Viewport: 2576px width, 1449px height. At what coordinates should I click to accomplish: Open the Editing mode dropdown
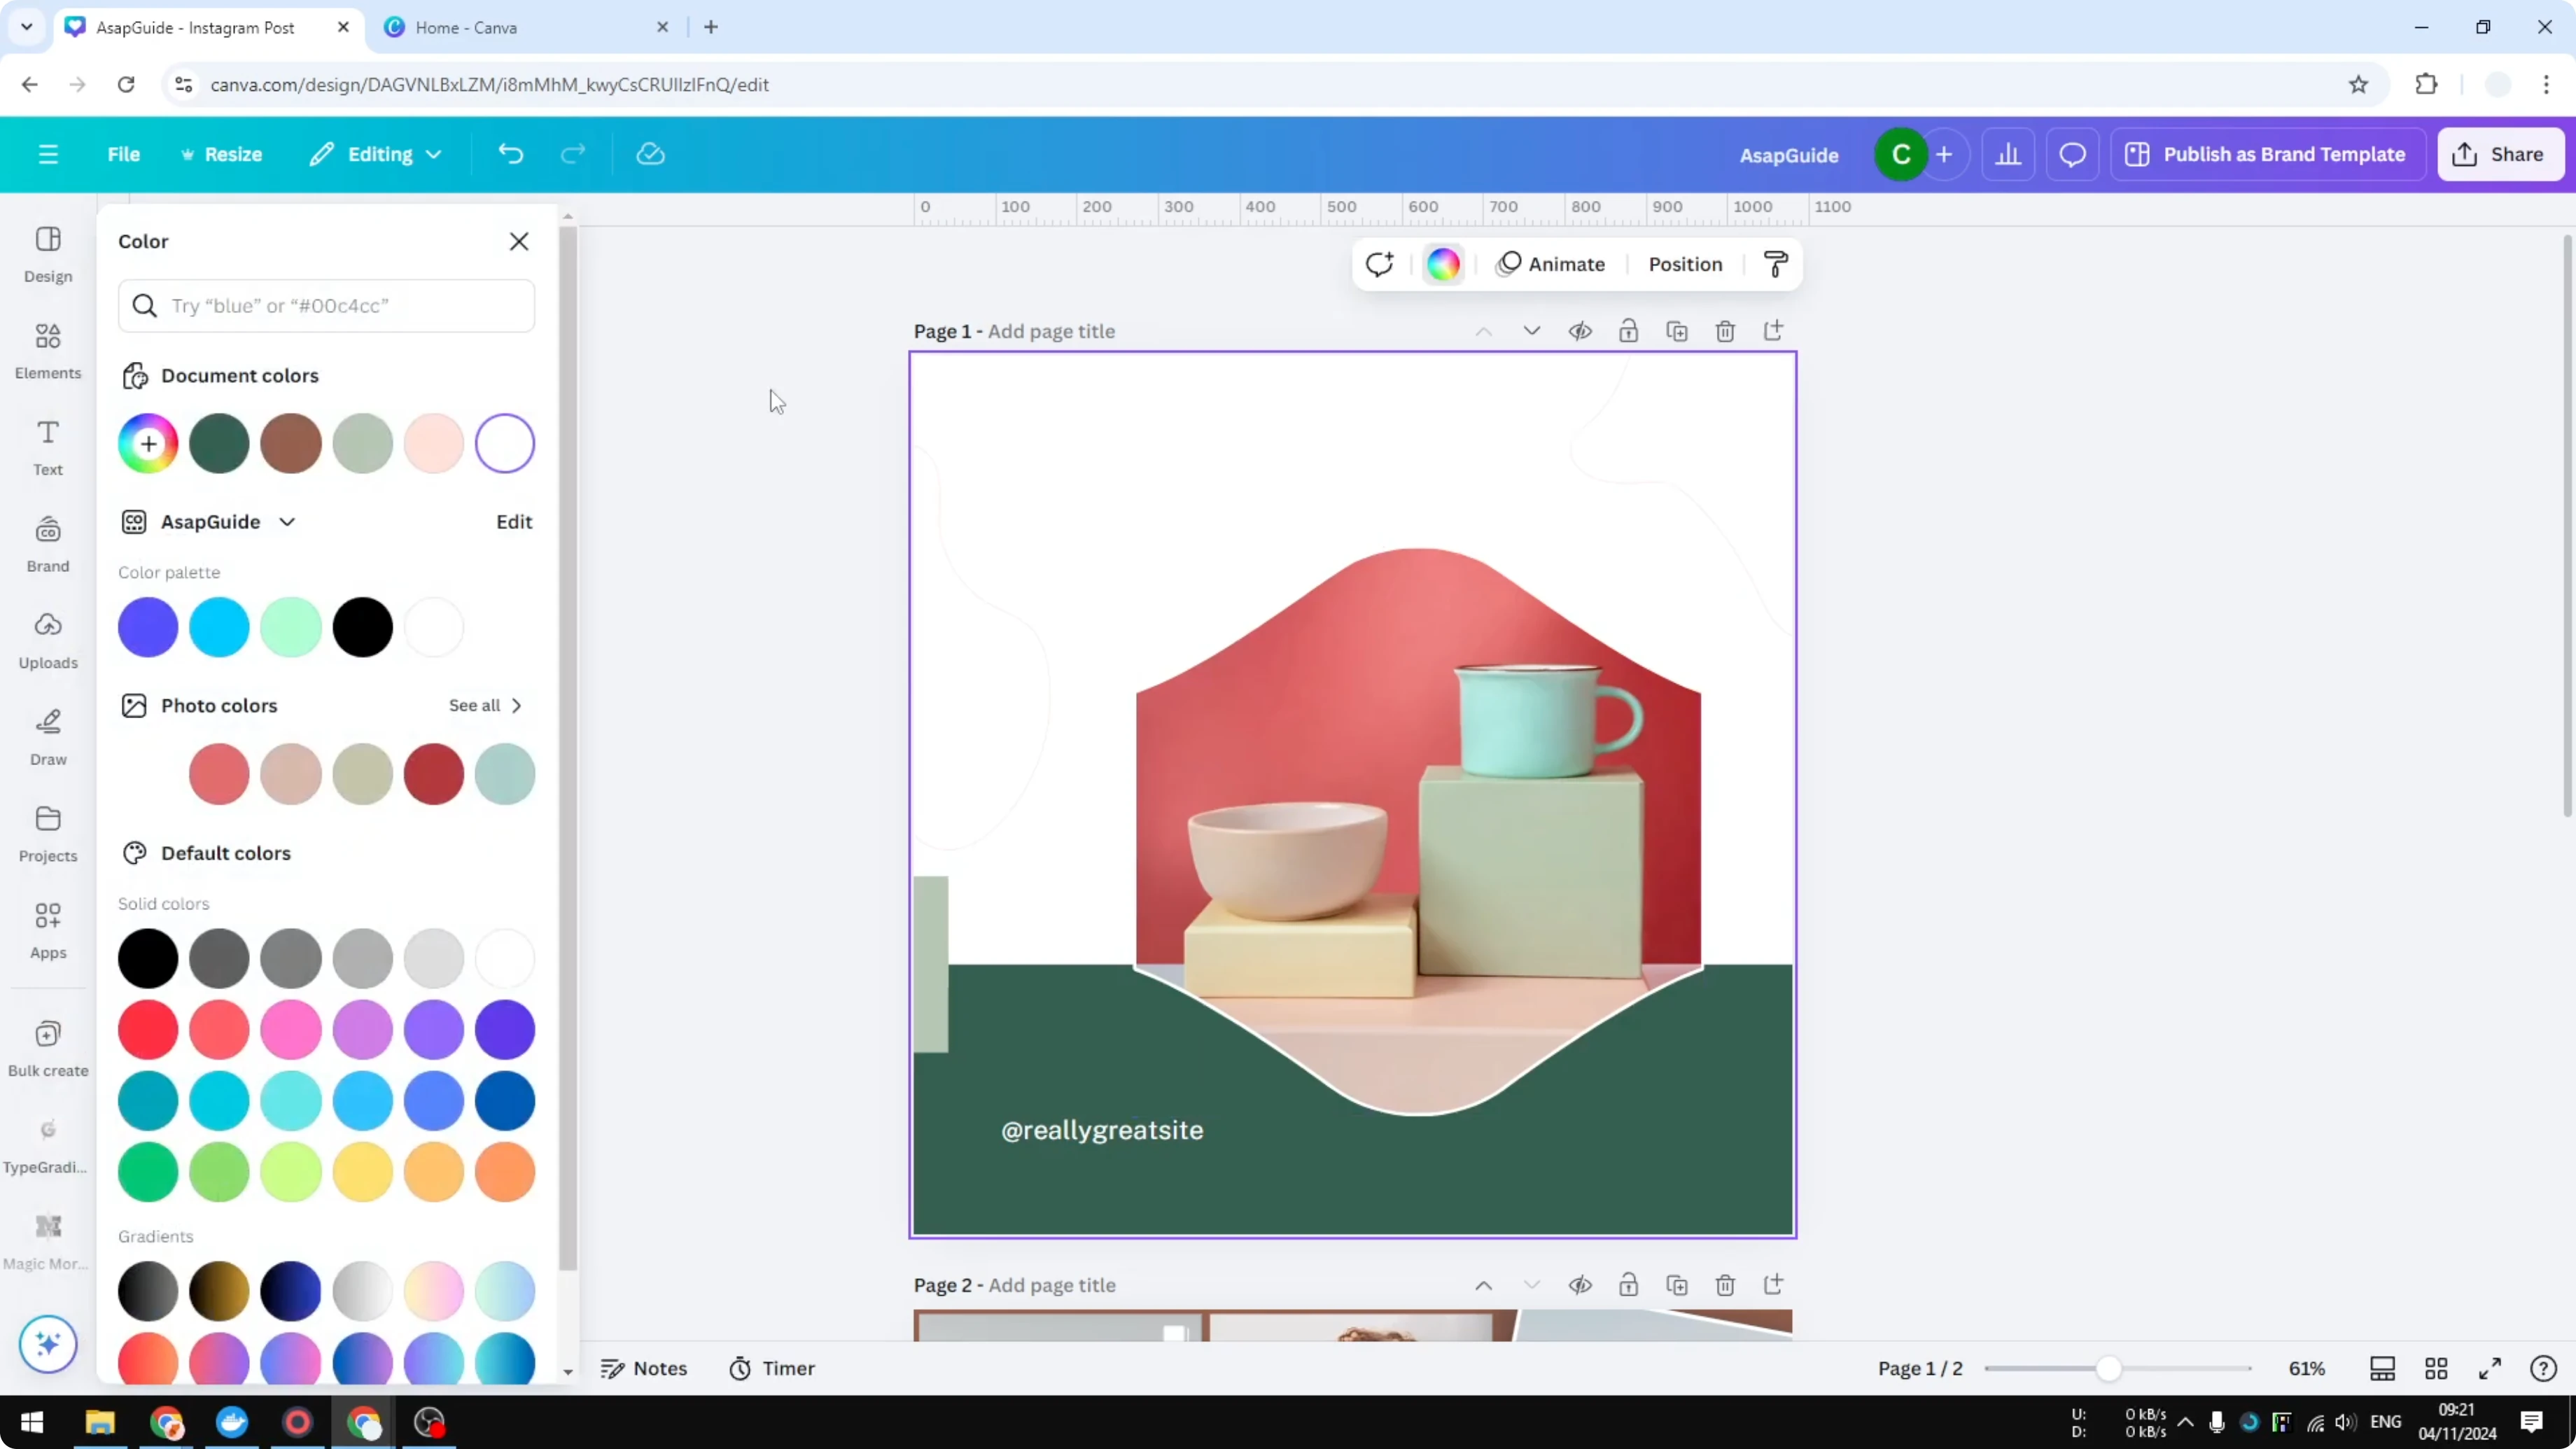[376, 154]
